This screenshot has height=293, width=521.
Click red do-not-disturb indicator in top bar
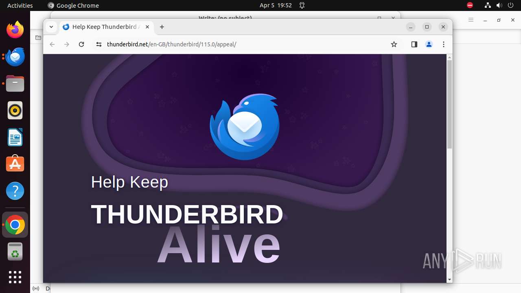point(470,5)
